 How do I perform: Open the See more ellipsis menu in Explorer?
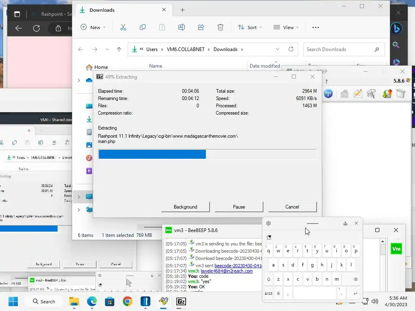point(315,27)
